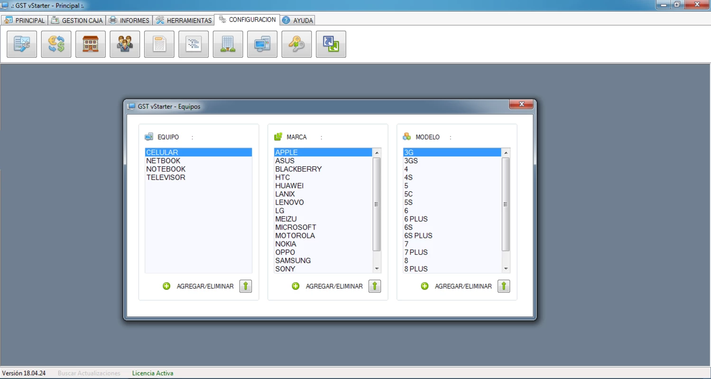Select 3GS in the MODELO list

tap(452, 161)
